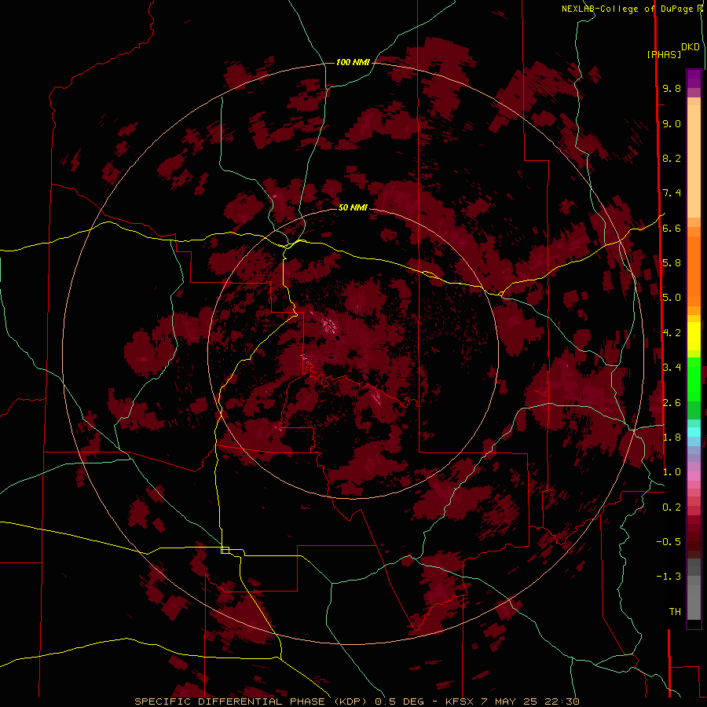
Task: Click the 1.0 value on the scale
Action: point(672,472)
